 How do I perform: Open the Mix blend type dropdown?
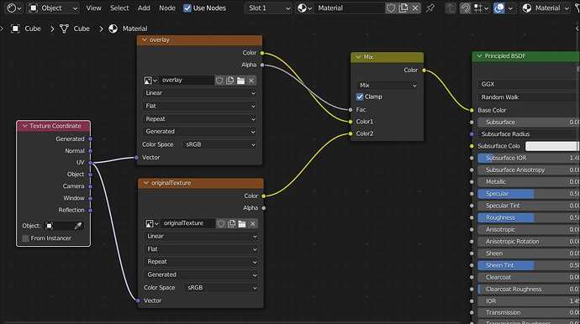pos(387,86)
